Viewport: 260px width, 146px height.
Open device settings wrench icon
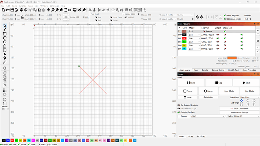84,10
